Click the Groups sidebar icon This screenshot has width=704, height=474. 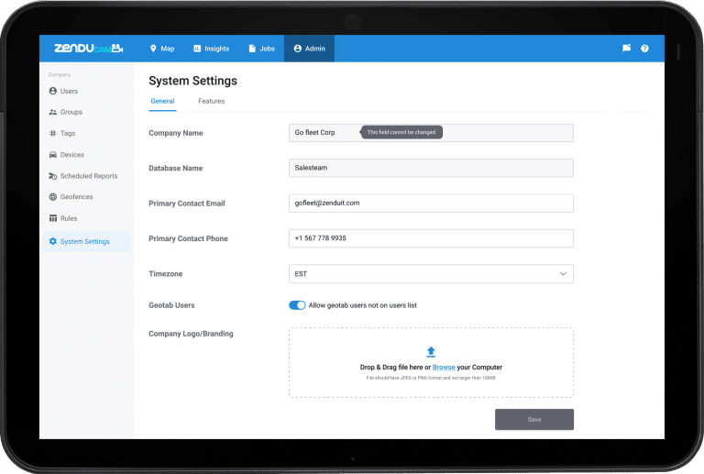tap(53, 112)
